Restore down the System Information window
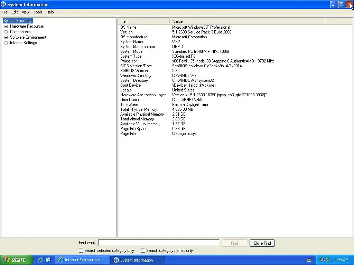This screenshot has height=265, width=354. 342,4
